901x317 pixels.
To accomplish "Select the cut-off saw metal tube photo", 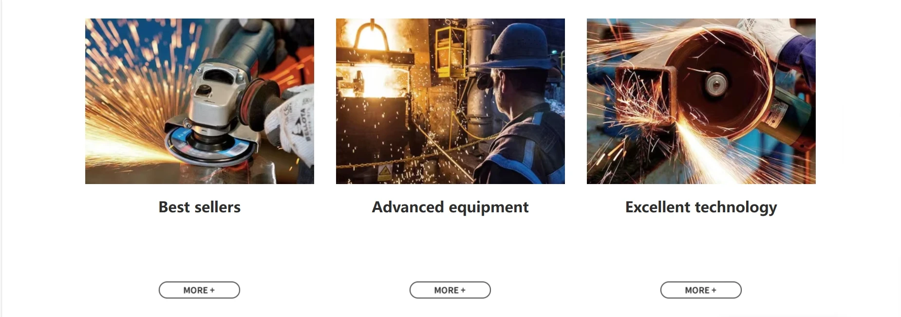I will (x=701, y=101).
